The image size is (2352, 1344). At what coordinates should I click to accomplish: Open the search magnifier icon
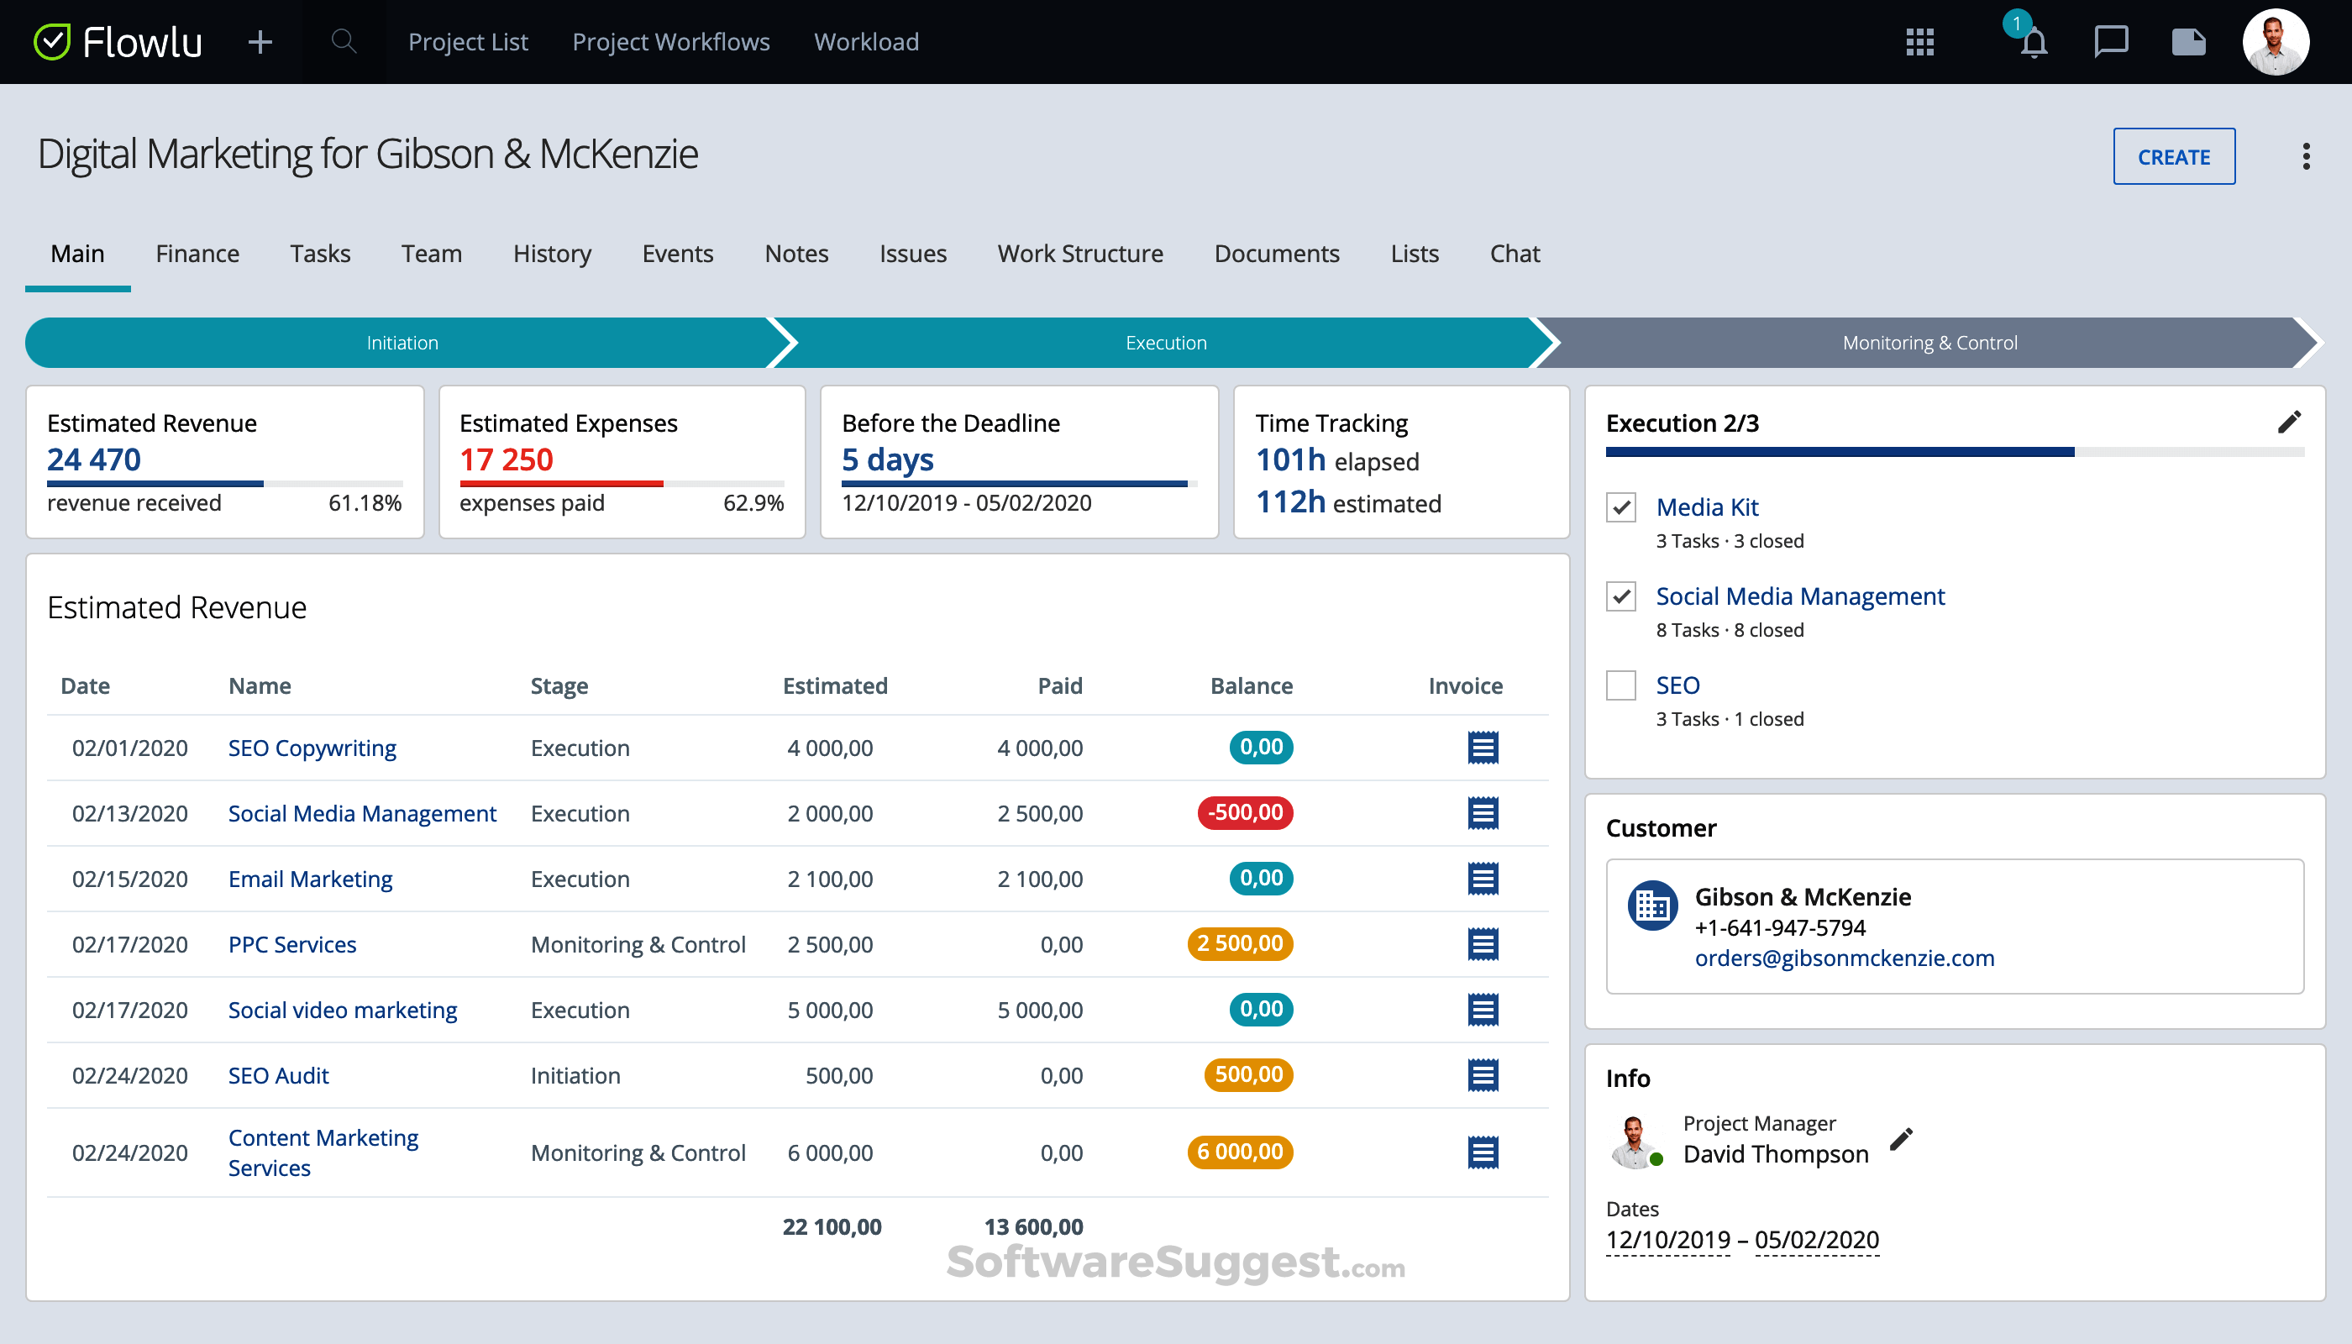(x=344, y=41)
